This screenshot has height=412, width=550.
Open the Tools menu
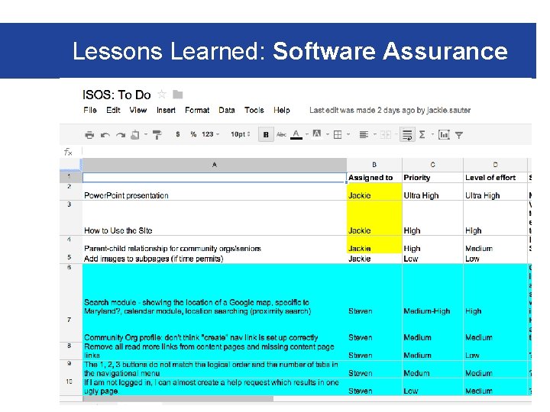(x=254, y=111)
